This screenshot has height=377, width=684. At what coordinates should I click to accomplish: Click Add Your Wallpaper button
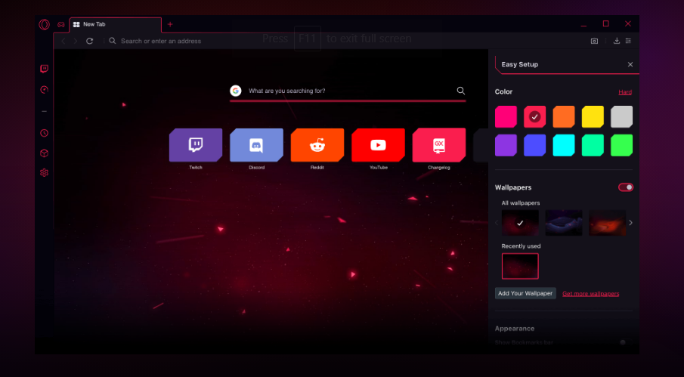(525, 293)
